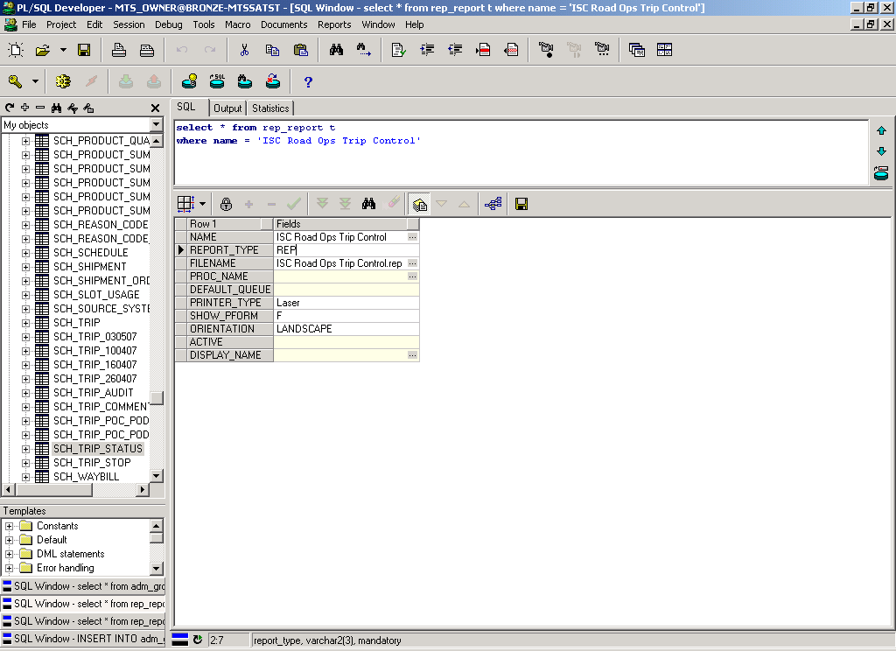
Task: Click the help question mark icon
Action: point(308,81)
